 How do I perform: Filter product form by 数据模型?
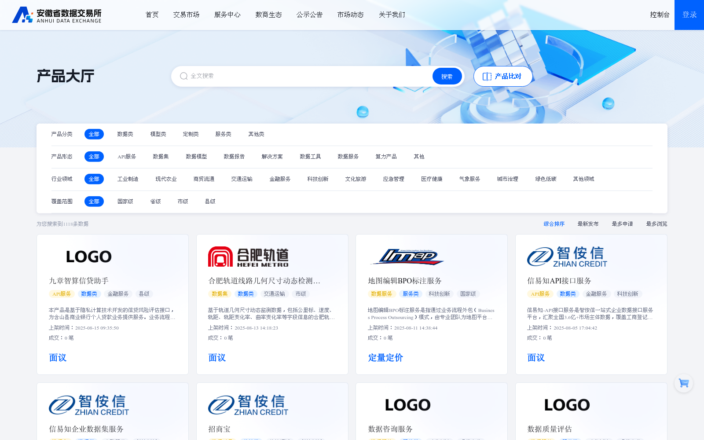pyautogui.click(x=196, y=157)
